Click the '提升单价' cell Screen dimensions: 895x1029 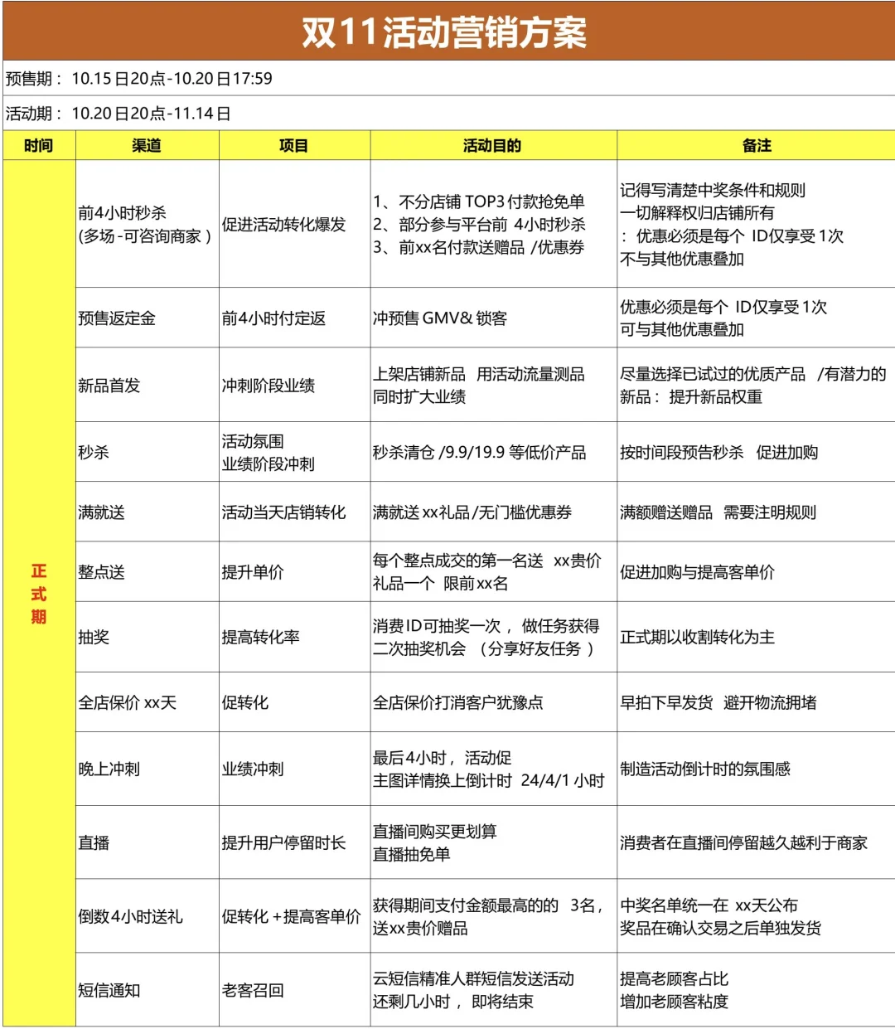(x=294, y=571)
